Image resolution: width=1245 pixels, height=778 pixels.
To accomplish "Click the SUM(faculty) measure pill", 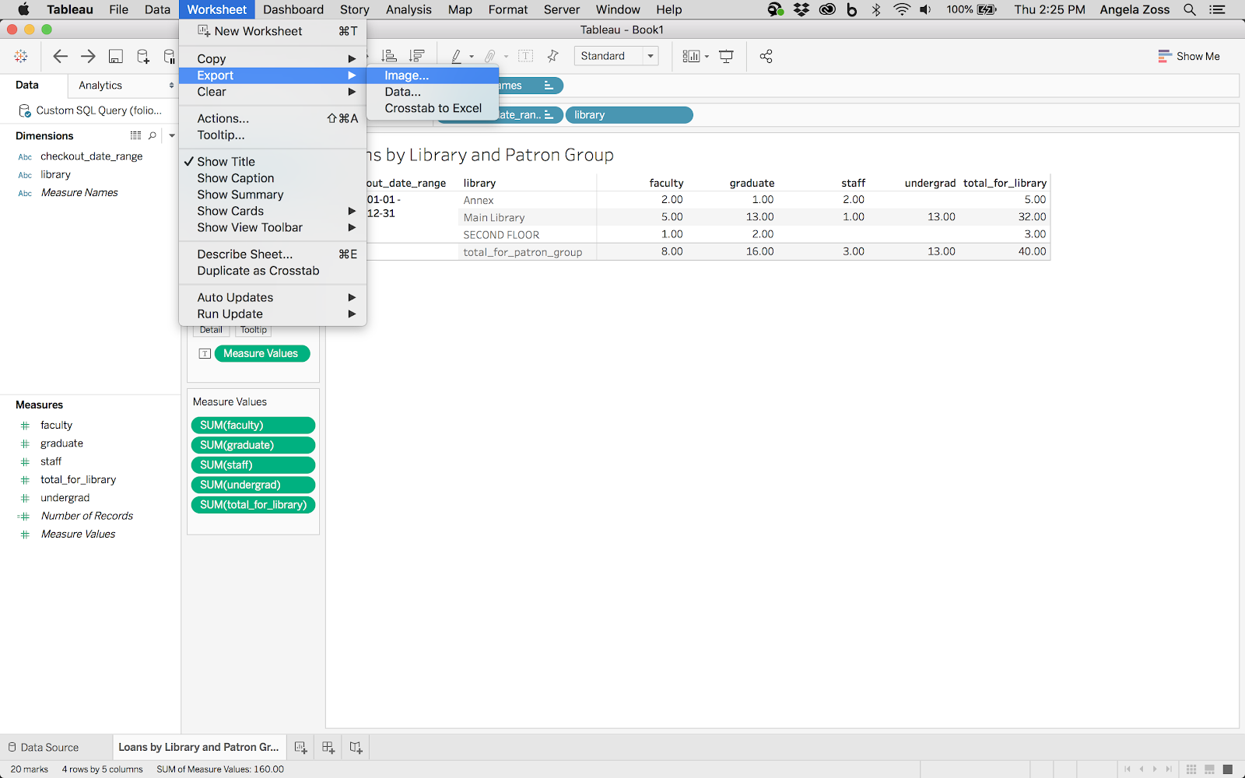I will [253, 426].
